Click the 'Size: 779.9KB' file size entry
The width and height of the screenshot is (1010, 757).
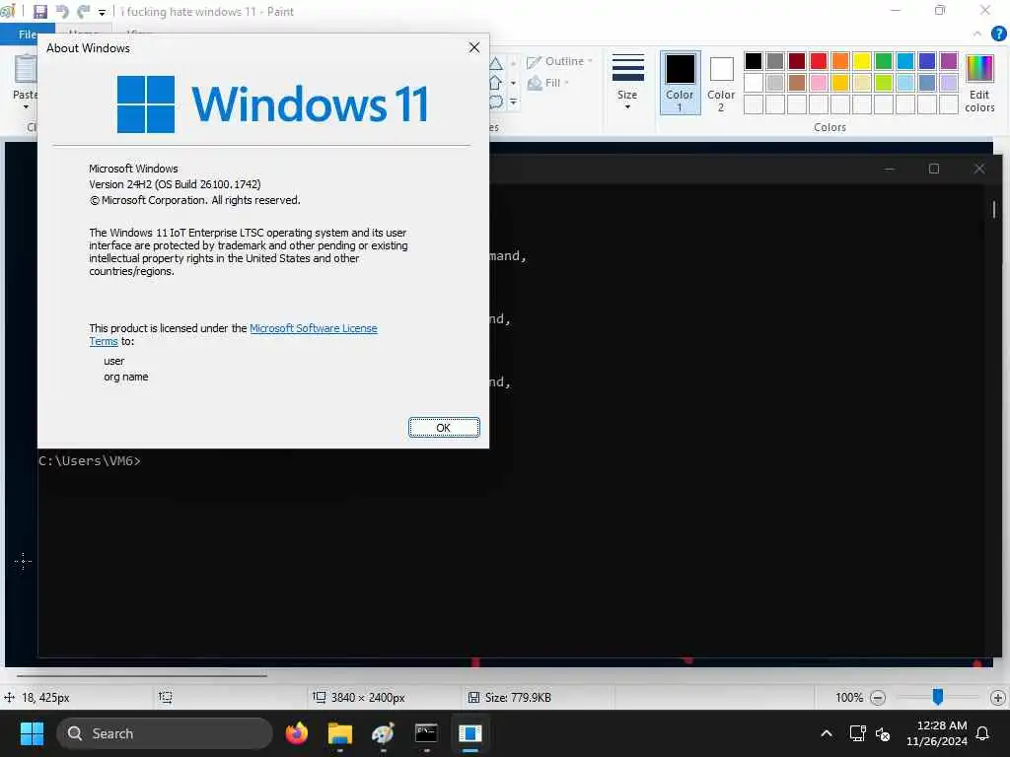click(509, 697)
